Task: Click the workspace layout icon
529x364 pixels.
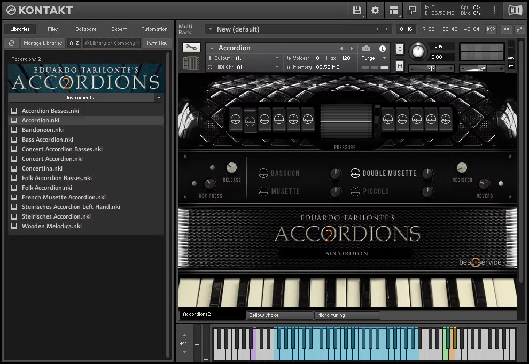Action: pos(393,10)
